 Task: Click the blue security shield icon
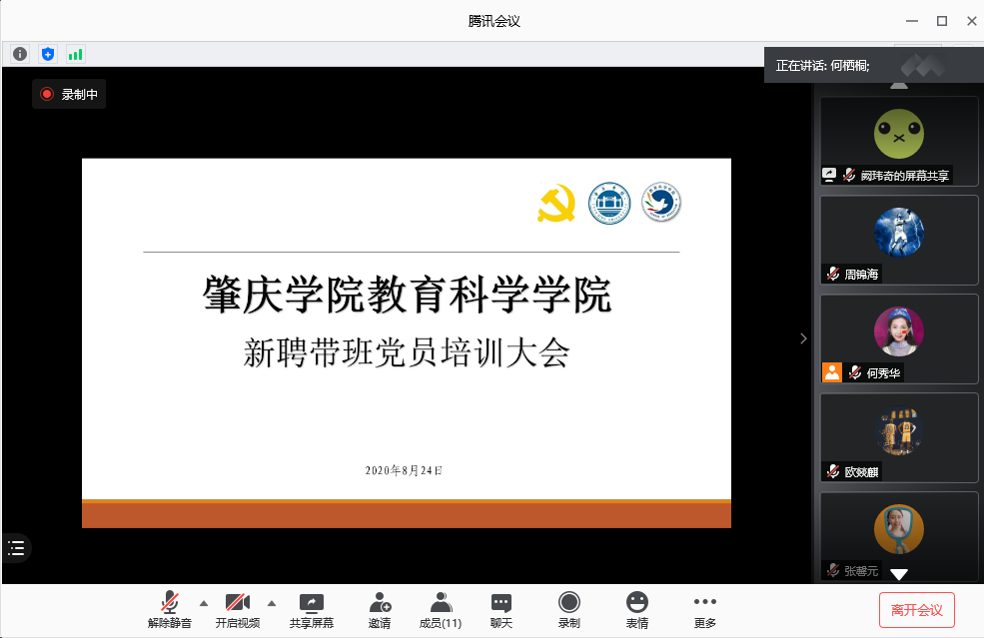[x=47, y=54]
